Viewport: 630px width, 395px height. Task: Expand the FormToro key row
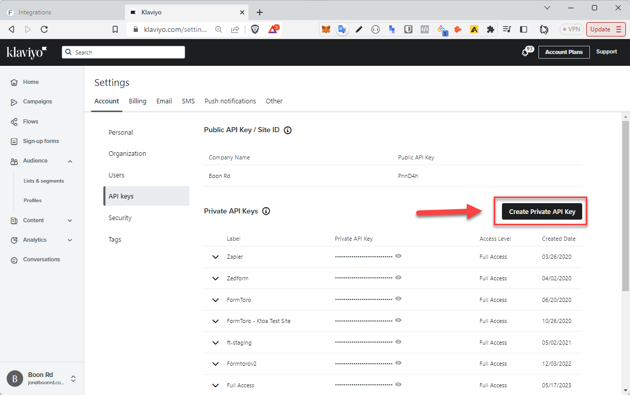click(x=215, y=300)
